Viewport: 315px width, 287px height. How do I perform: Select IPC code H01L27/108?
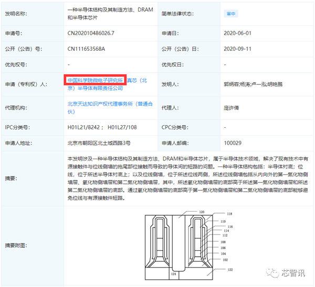click(122, 127)
